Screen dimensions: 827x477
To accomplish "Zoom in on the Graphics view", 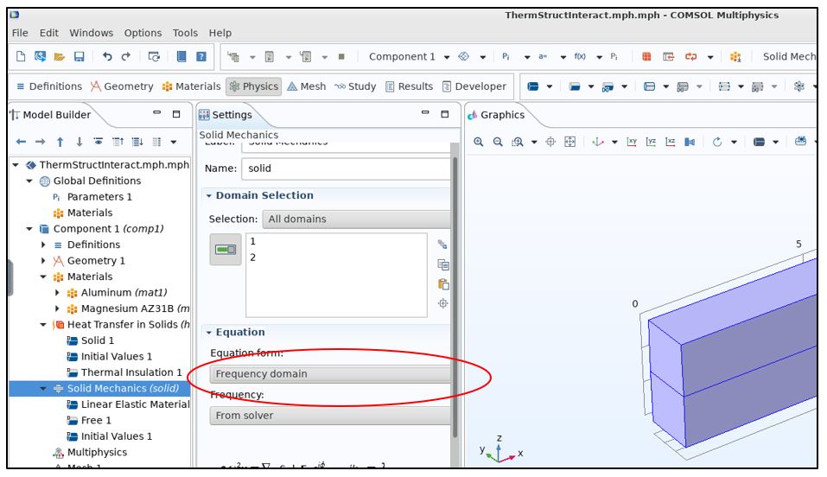I will coord(479,142).
